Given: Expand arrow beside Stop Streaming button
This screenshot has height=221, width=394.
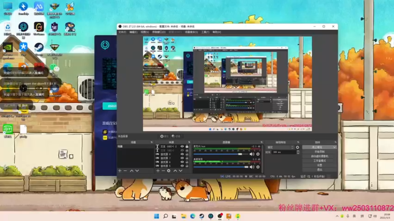Looking at the screenshot, I should (334, 147).
